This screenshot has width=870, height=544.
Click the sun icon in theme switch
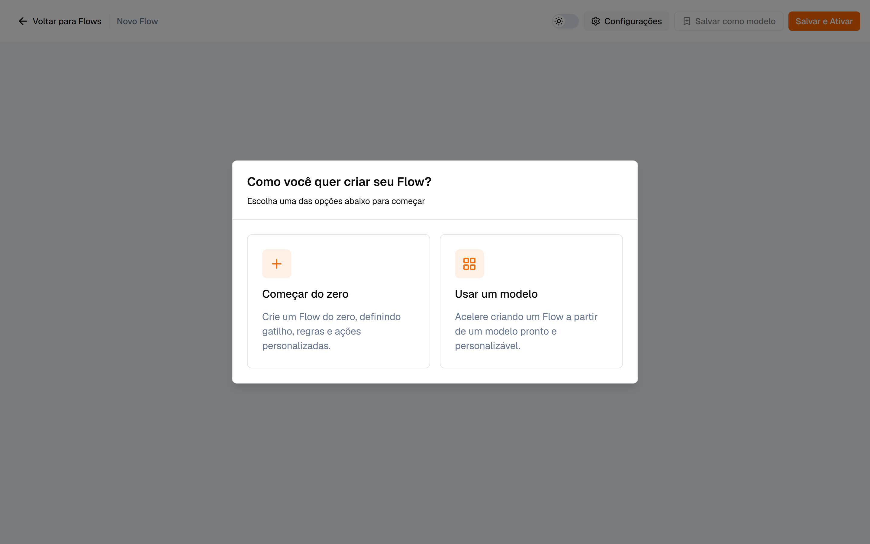coord(559,21)
